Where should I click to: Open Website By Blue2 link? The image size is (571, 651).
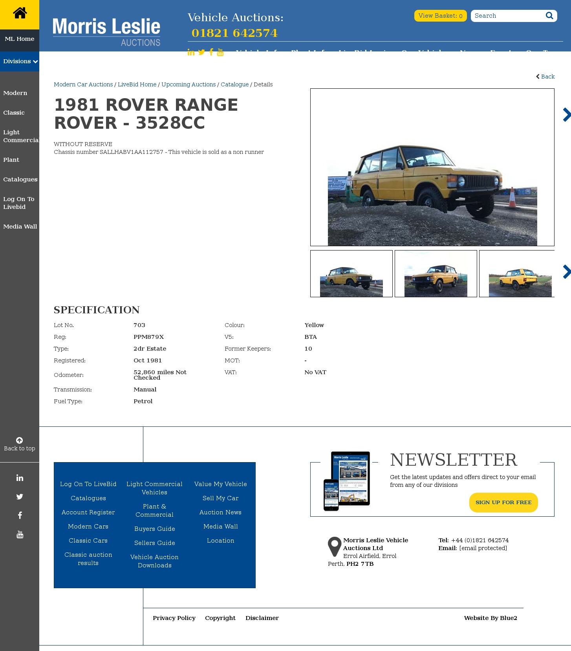(490, 618)
